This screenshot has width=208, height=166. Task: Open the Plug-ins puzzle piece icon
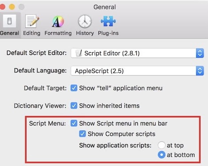tap(108, 21)
